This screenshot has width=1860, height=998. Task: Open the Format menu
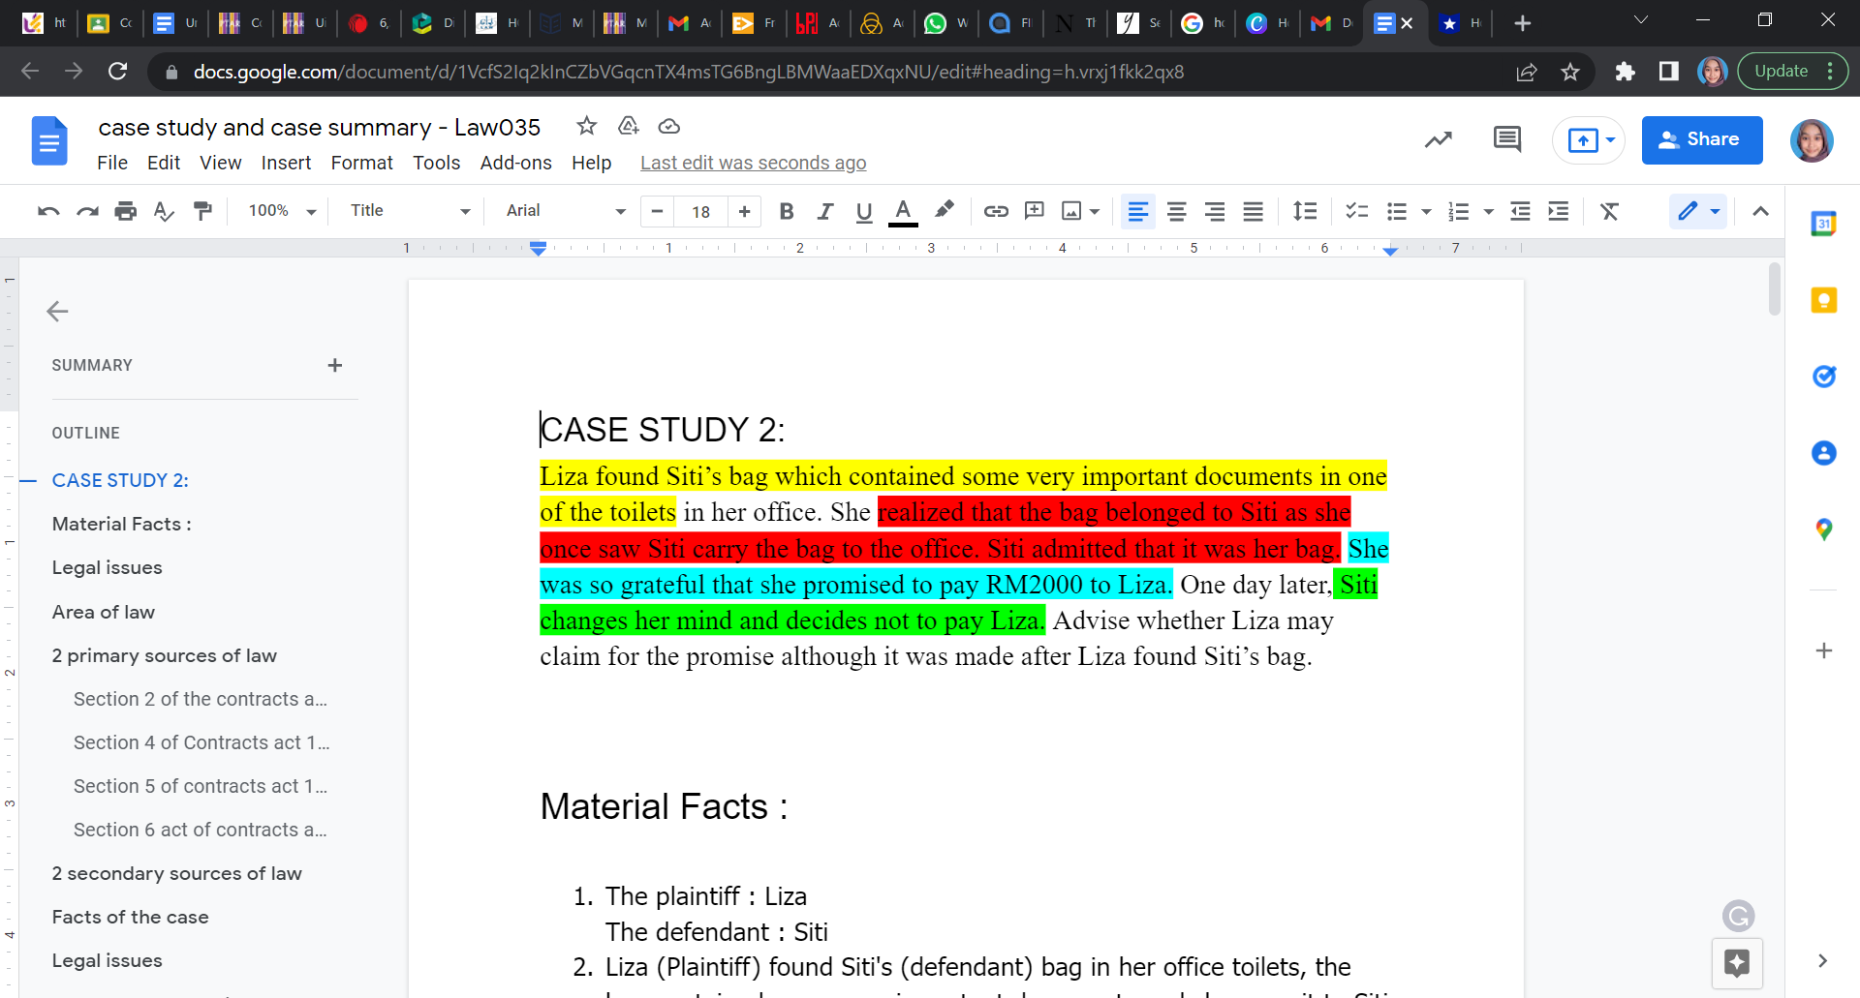pyautogui.click(x=362, y=163)
